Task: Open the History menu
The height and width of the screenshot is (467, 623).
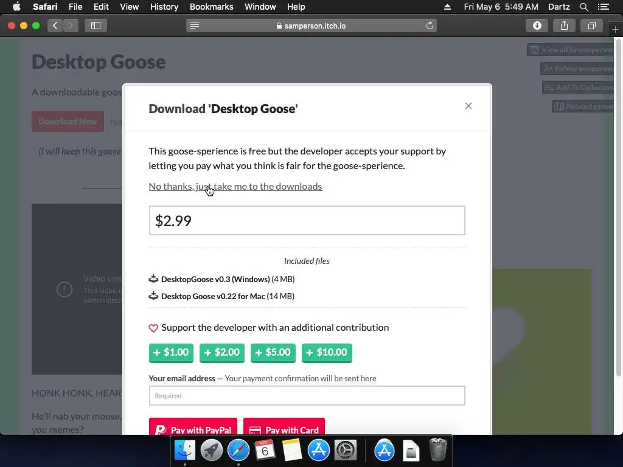Action: pos(164,7)
